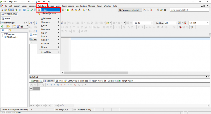Select Editor in the Database menu
211x114 pixels.
tap(49, 10)
